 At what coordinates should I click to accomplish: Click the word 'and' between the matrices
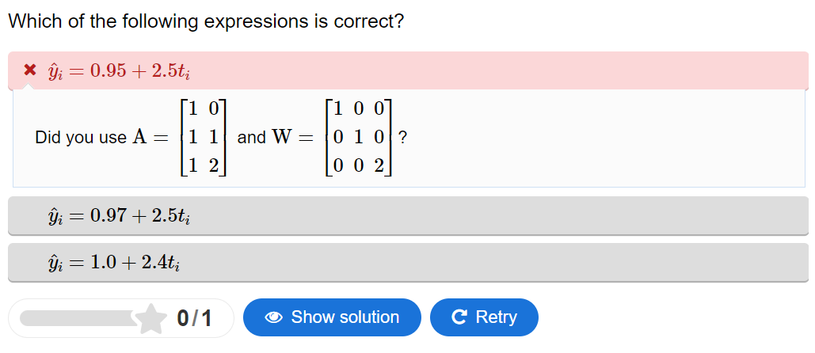[251, 138]
